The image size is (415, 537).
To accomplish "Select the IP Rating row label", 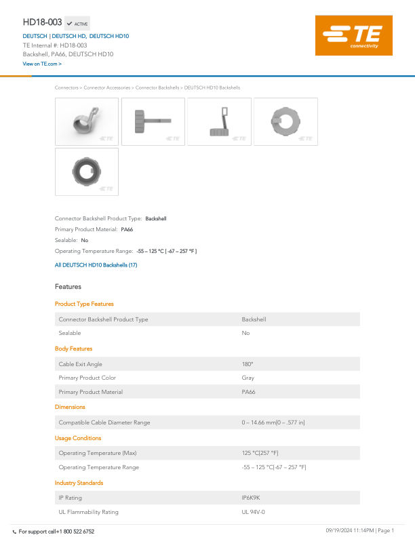I will pyautogui.click(x=70, y=498).
